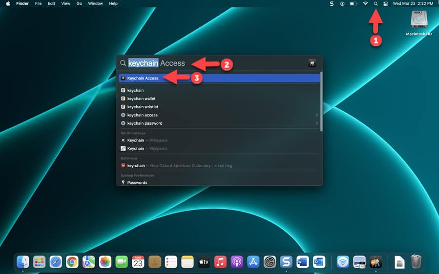Open Keychain Access from the top hit row
This screenshot has width=439, height=274.
tap(219, 78)
